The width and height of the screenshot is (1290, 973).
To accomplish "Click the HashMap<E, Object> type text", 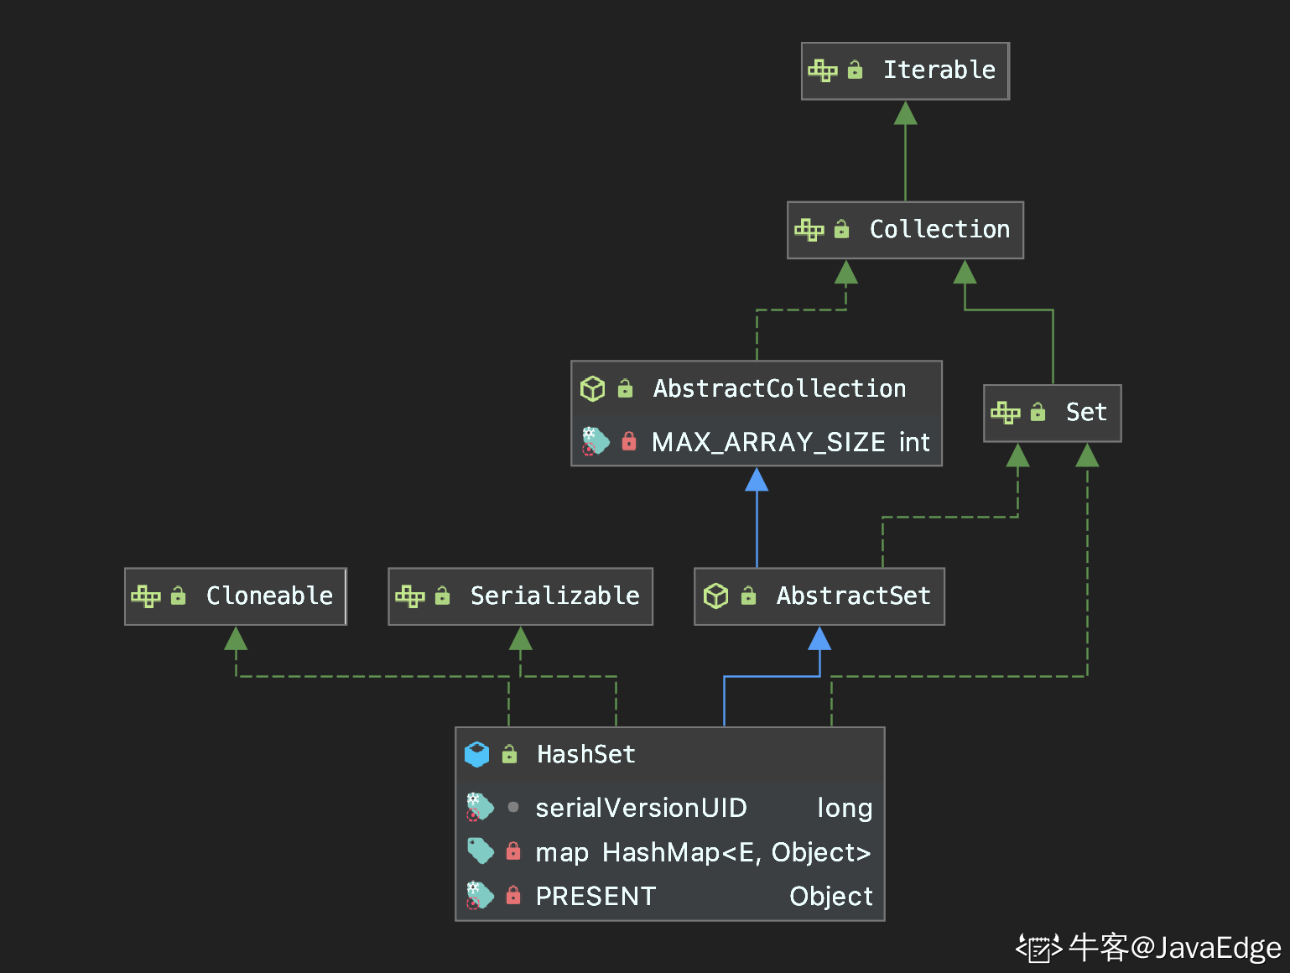I will pyautogui.click(x=737, y=852).
